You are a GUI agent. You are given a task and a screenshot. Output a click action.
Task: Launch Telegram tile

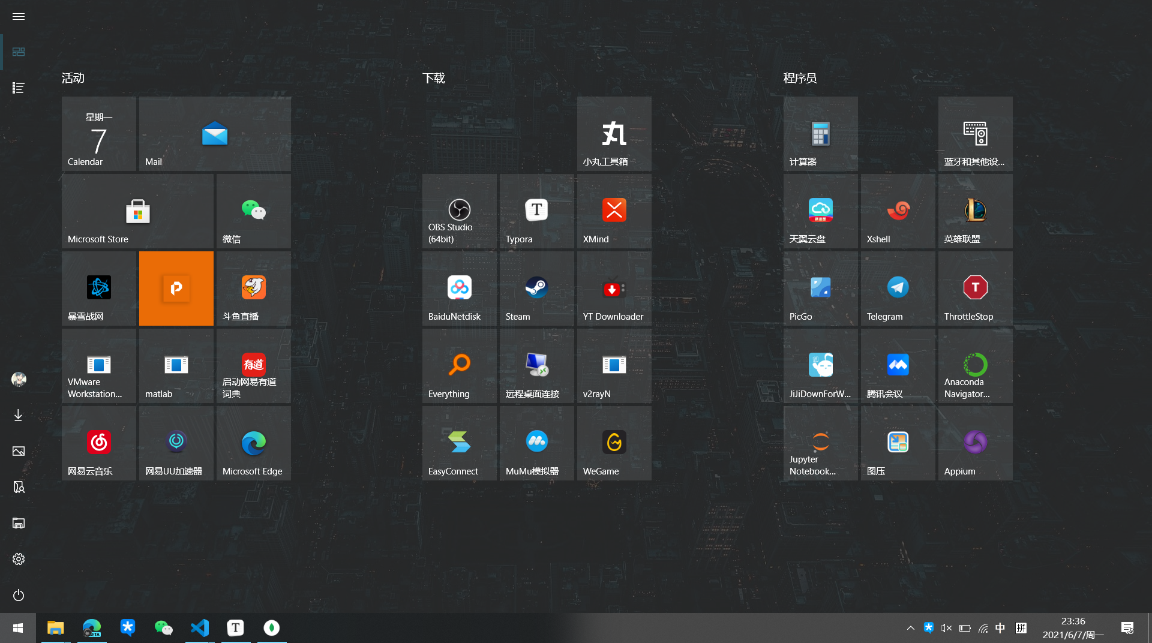[x=898, y=289]
